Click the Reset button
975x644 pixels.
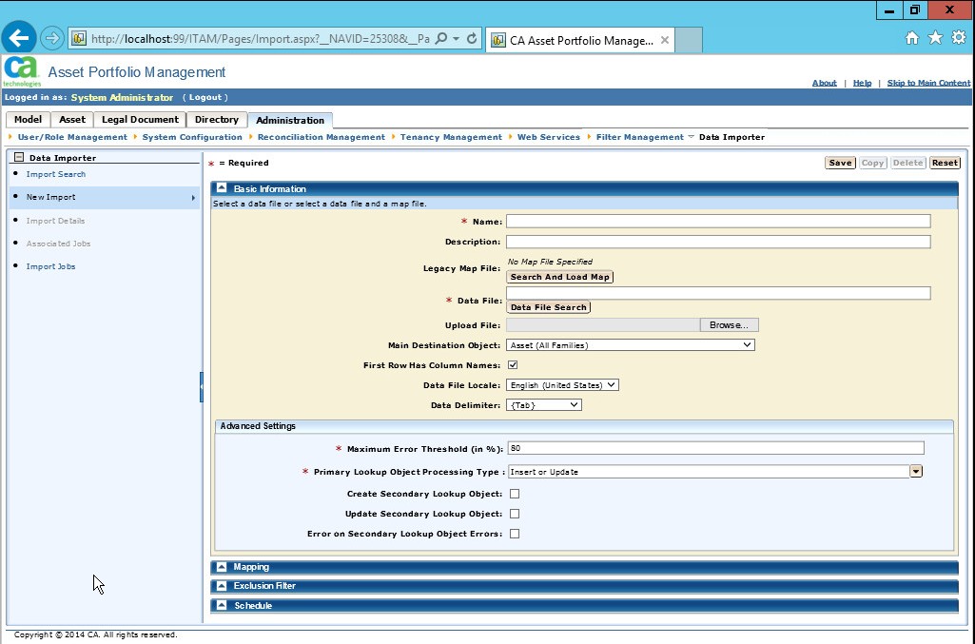tap(945, 163)
